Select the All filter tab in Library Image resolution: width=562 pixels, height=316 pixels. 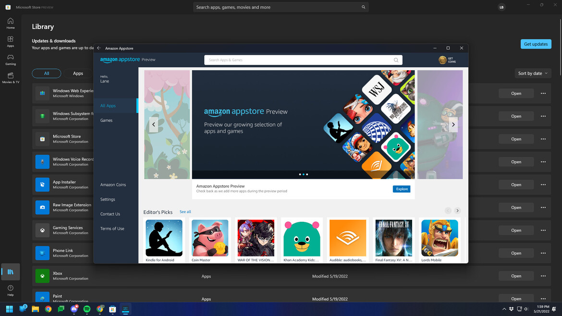tap(47, 73)
